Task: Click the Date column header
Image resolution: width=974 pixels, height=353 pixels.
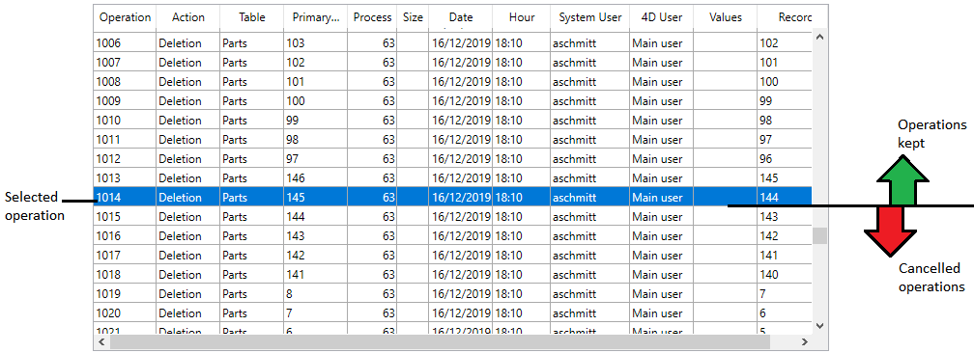Action: pyautogui.click(x=460, y=17)
